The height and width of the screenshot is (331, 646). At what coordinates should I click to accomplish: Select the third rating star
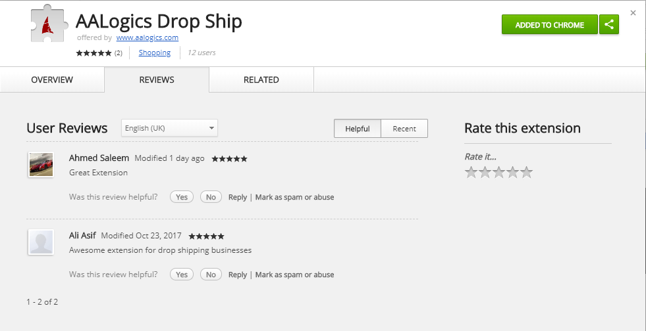498,173
